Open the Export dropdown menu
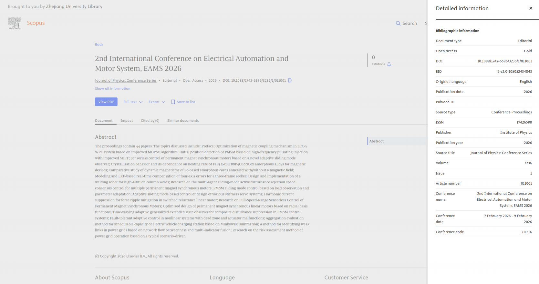 (x=157, y=102)
